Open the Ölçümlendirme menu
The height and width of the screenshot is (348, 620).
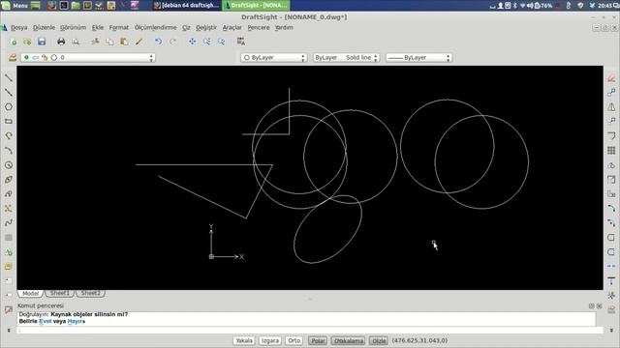pos(155,28)
